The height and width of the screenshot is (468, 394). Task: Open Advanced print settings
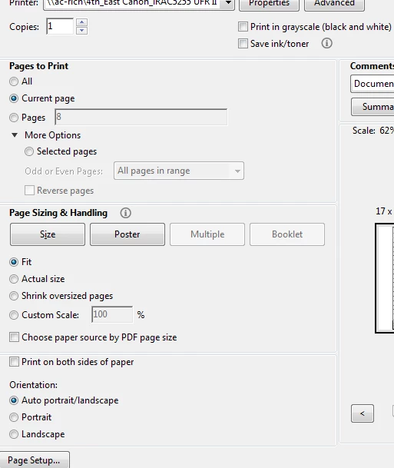click(334, 4)
